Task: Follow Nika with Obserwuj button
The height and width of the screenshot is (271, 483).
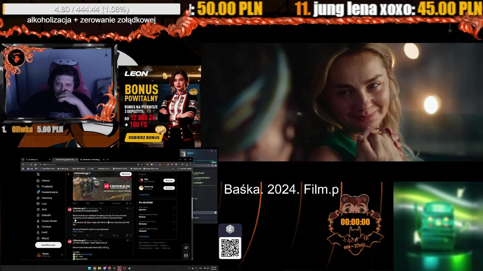Action: point(169,180)
